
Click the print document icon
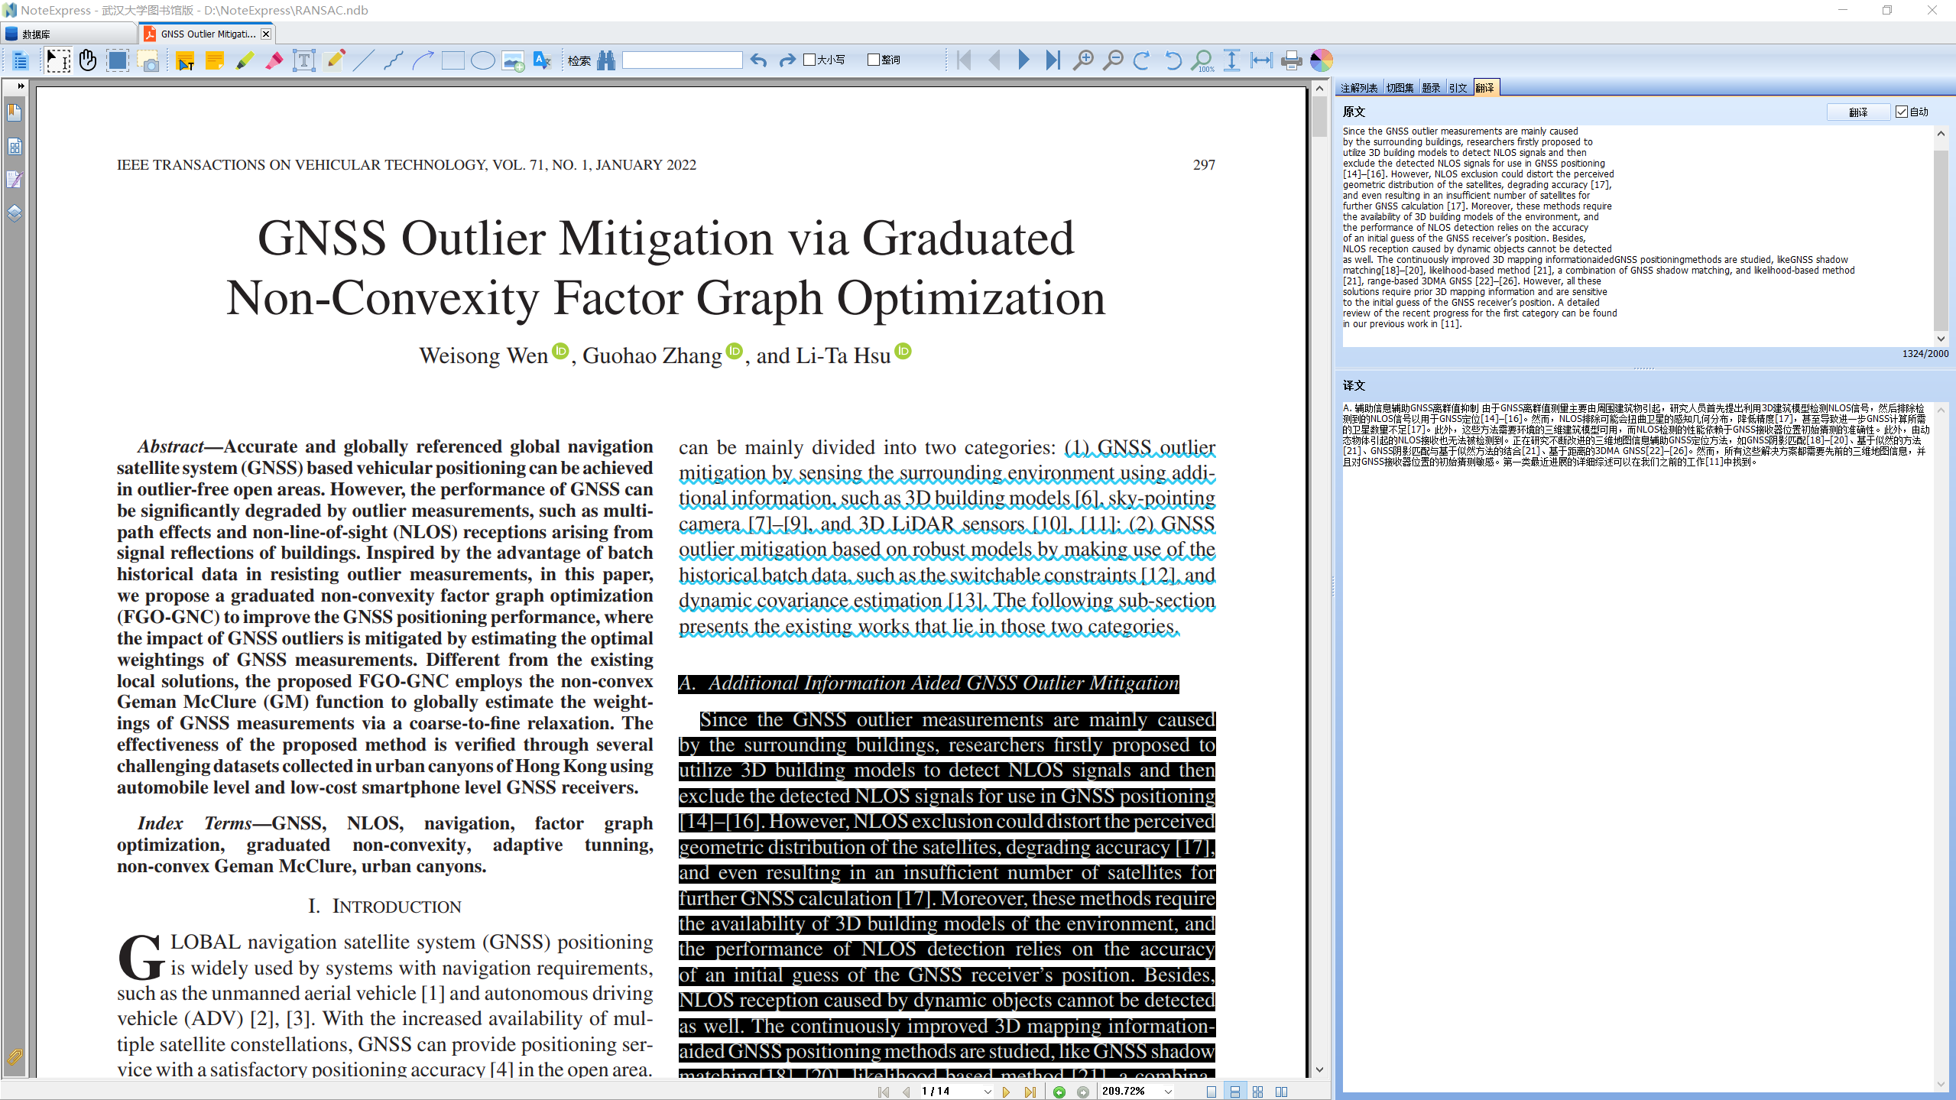[1291, 60]
